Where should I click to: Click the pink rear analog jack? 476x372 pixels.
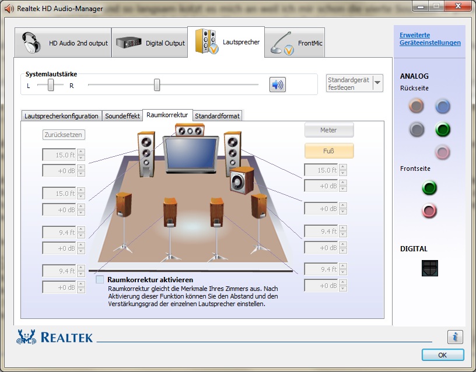pos(443,152)
